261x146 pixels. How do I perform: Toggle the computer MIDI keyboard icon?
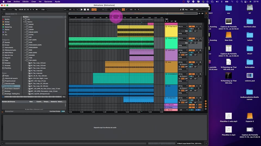(x=183, y=10)
